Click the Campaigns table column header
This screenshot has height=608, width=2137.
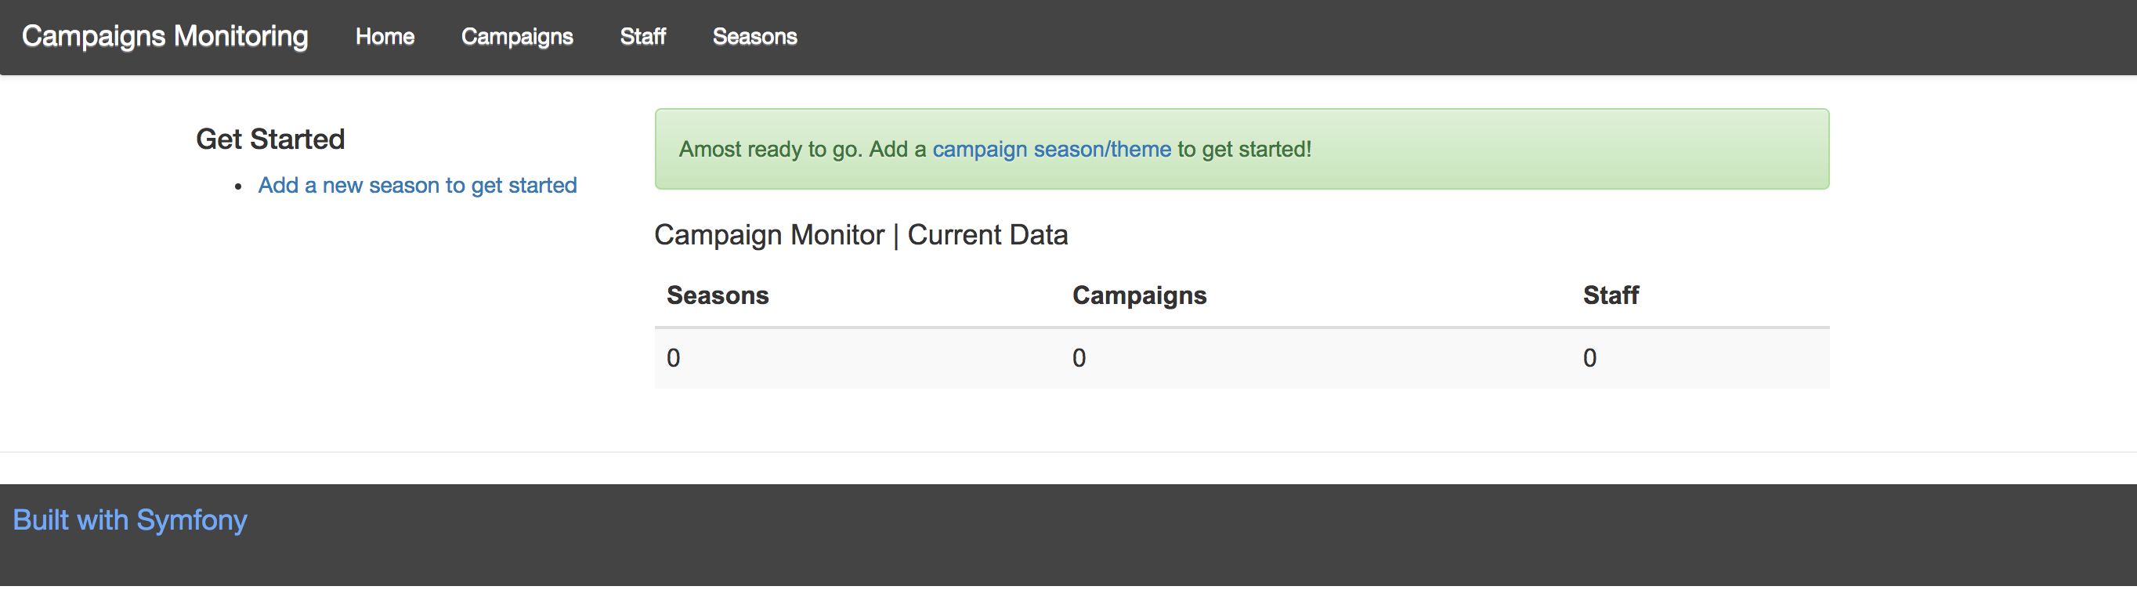[x=1139, y=295]
